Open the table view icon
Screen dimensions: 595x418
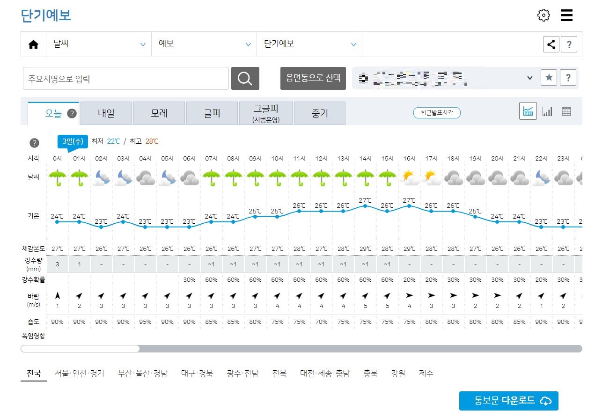pos(566,112)
